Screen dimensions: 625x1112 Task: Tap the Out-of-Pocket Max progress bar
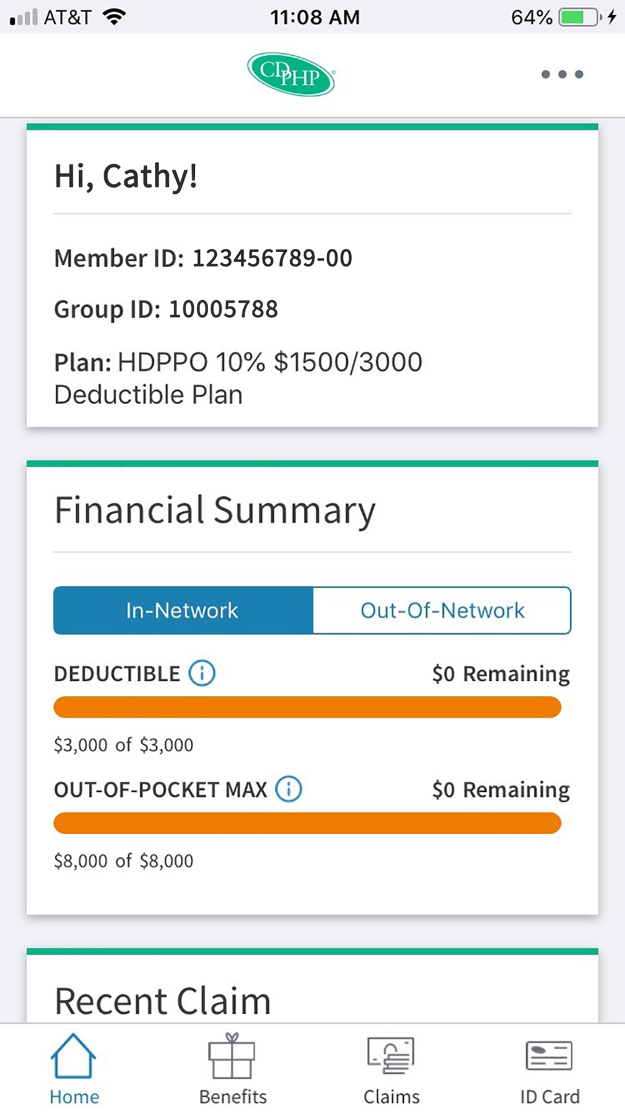coord(307,823)
